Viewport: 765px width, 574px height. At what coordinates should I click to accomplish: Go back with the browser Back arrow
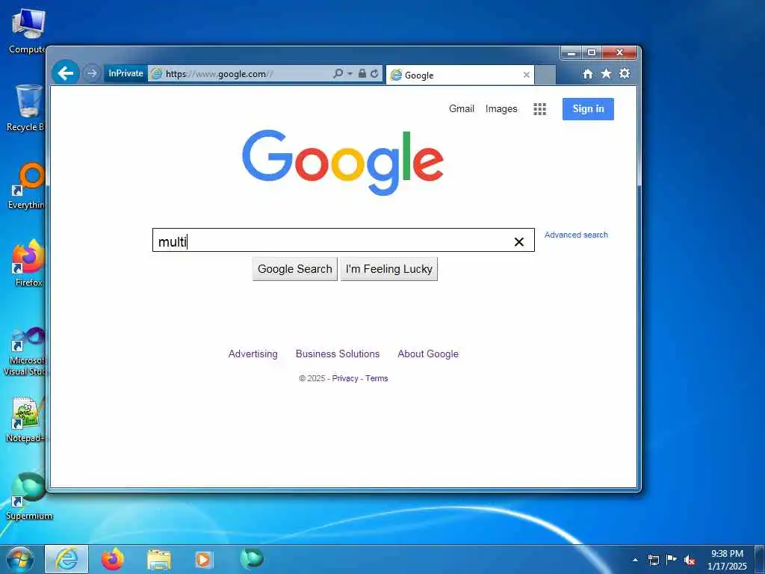pyautogui.click(x=66, y=73)
